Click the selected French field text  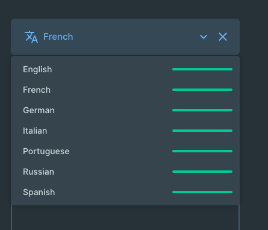coord(58,37)
